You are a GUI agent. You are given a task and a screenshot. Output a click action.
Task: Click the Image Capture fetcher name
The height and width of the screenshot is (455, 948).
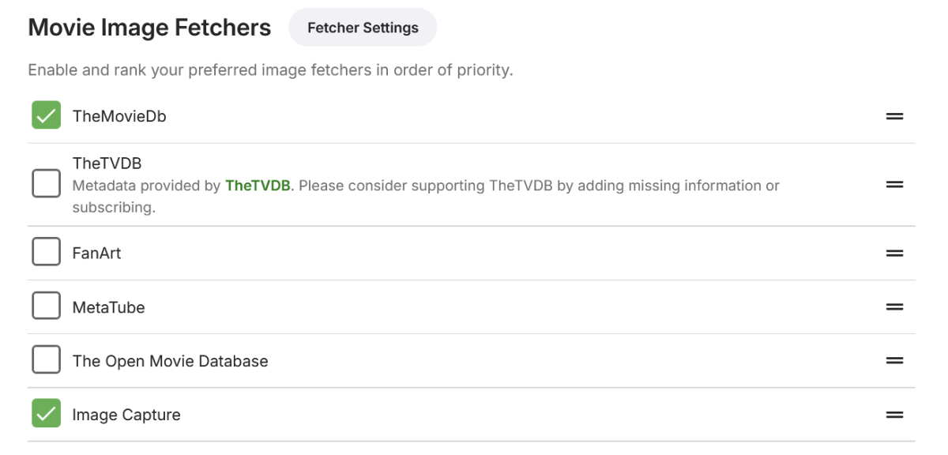pos(126,415)
